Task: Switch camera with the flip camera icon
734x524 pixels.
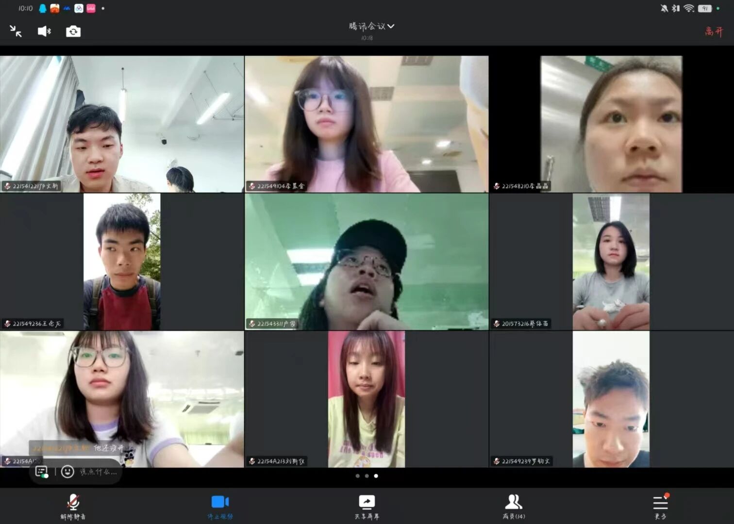Action: [73, 32]
